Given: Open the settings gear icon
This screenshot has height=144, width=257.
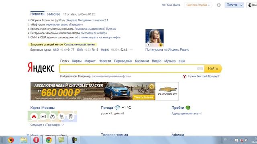Looking at the screenshot, I should pos(218,5).
